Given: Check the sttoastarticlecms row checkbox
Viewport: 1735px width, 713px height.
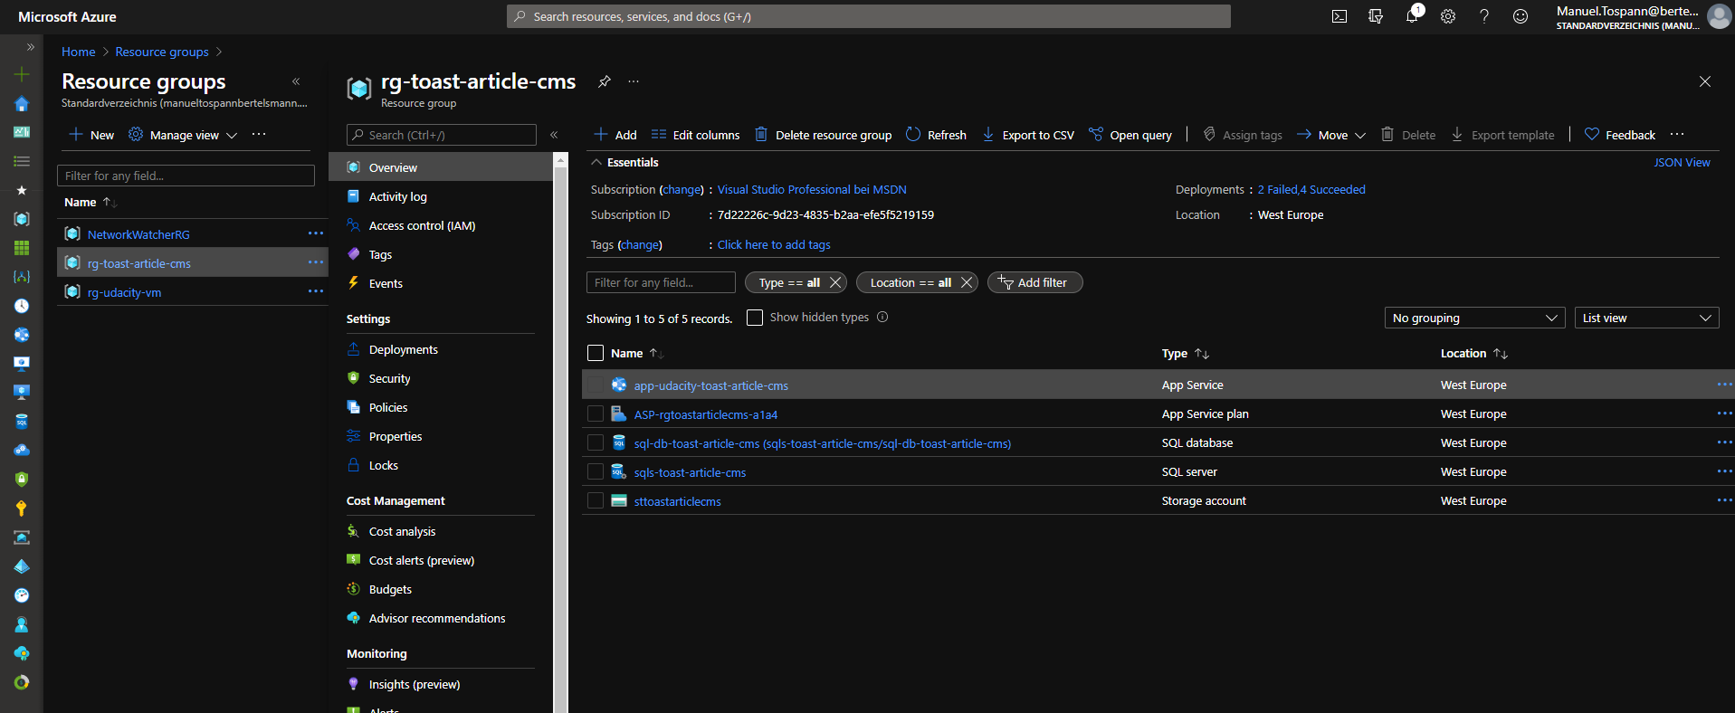Looking at the screenshot, I should click(596, 501).
